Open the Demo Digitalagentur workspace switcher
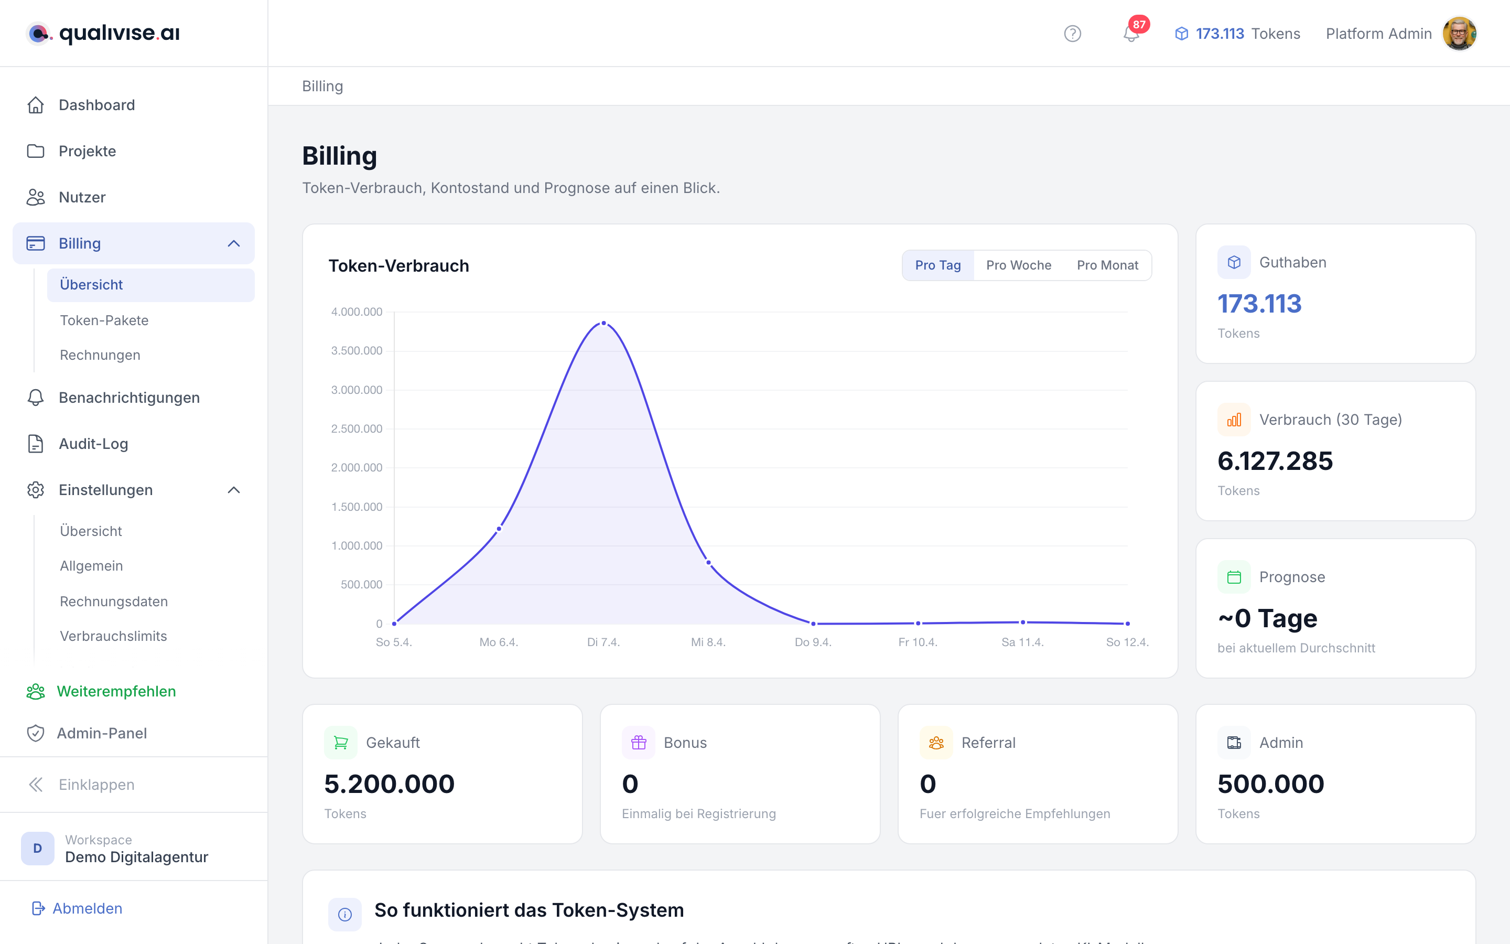The width and height of the screenshot is (1510, 944). point(134,849)
